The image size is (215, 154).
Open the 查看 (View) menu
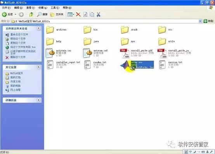[x=31, y=8]
